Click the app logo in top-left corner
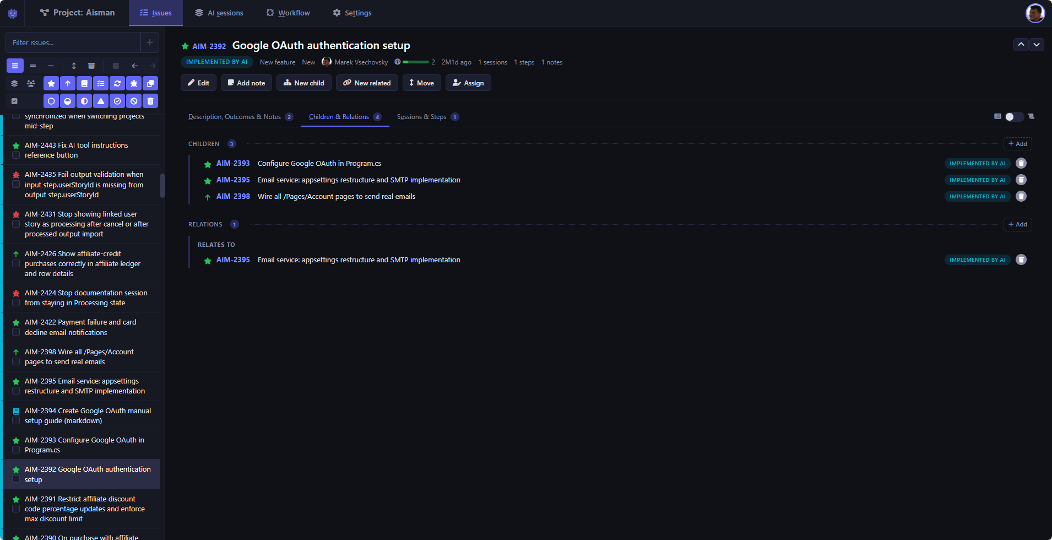Screen dimensions: 1052x540 (13, 13)
